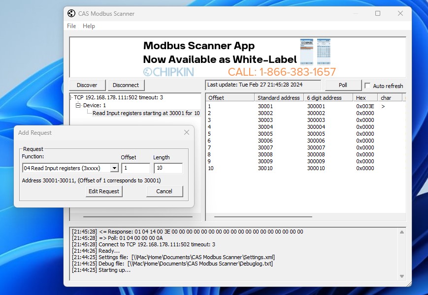Click the Hex column header
Viewport: 428px width, 295px height.
pos(365,98)
